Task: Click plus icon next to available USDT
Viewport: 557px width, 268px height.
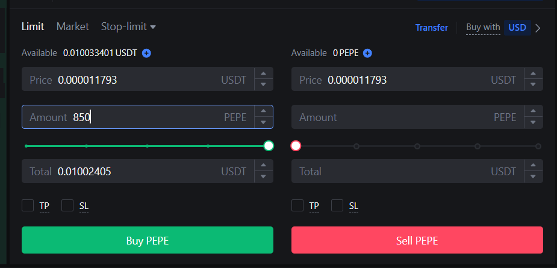Action: pos(146,53)
